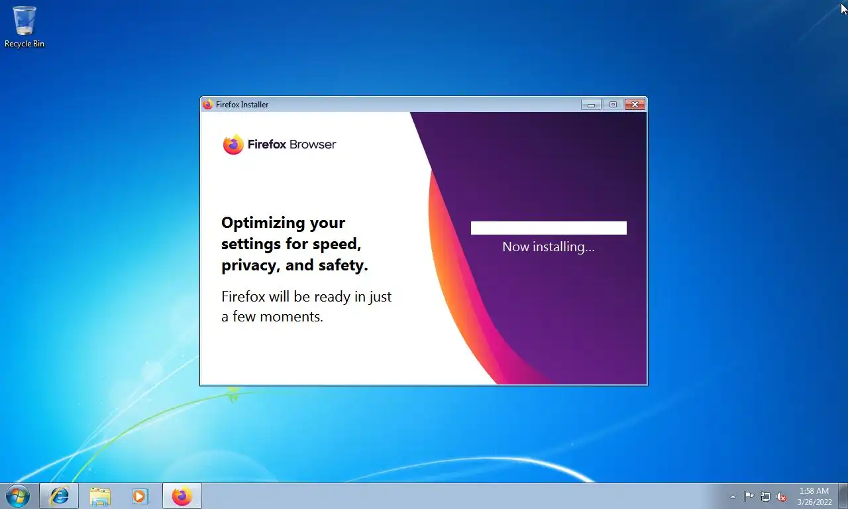Open the Action Center flag icon
The image size is (848, 509).
click(x=749, y=496)
